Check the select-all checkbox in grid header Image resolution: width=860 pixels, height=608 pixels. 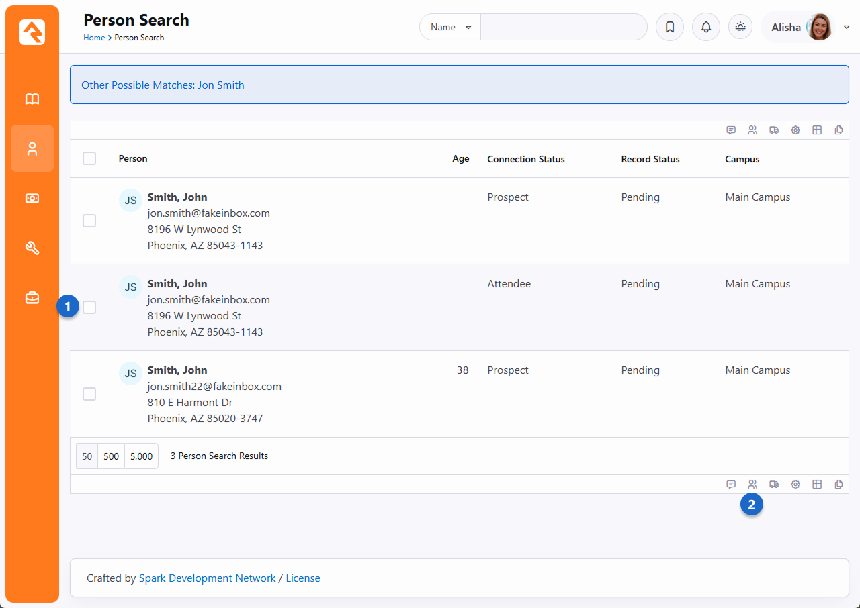pos(89,159)
